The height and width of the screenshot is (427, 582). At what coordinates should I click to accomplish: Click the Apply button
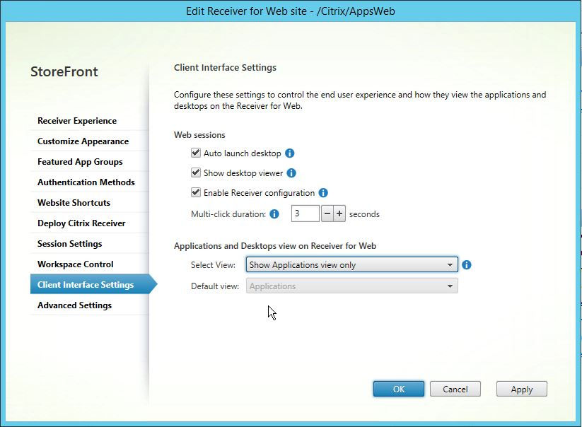click(x=521, y=389)
